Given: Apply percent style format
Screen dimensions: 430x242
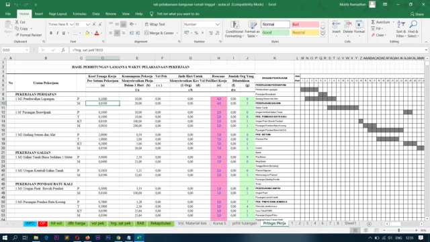Looking at the screenshot, I should [x=196, y=33].
